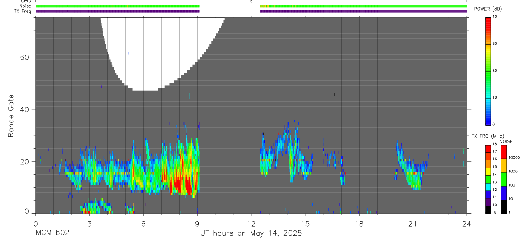525x242 pixels.
Task: Click the UT hours on May 14, 2025 title
Action: tap(251, 233)
